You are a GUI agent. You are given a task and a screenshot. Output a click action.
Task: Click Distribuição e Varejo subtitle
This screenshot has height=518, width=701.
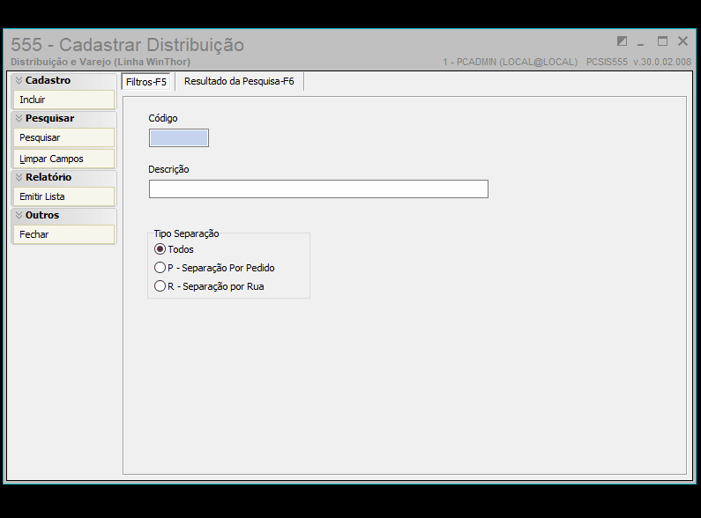(x=101, y=62)
